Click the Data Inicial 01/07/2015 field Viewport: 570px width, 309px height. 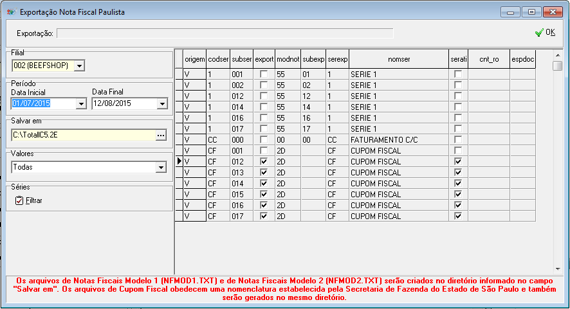click(44, 103)
